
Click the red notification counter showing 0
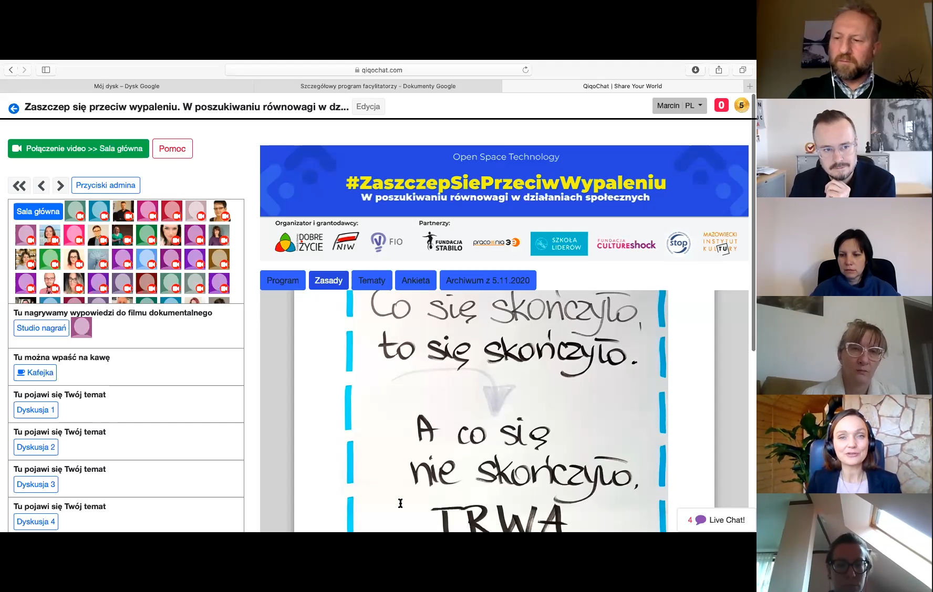(x=721, y=105)
